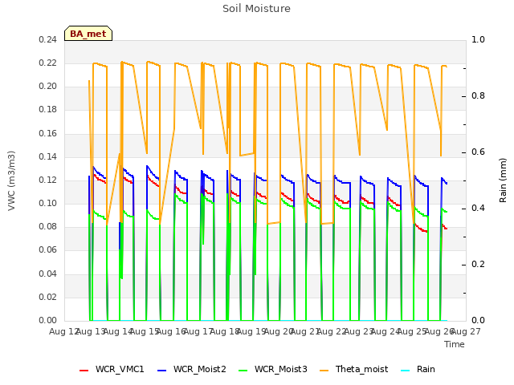The image size is (514, 385).
Task: Click the blue WCR_Moist2 legend swatch
Action: coord(162,371)
